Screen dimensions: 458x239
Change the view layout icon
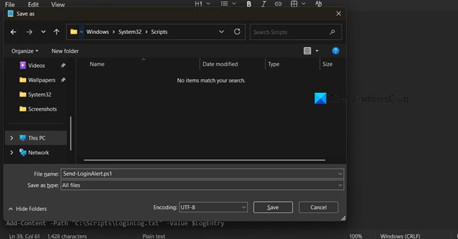tap(308, 51)
